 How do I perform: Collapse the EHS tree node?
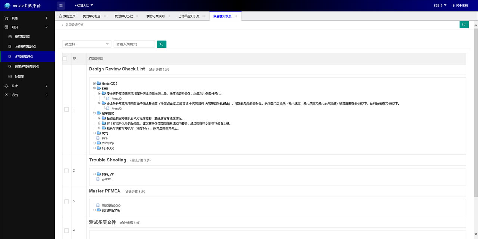coord(94,88)
